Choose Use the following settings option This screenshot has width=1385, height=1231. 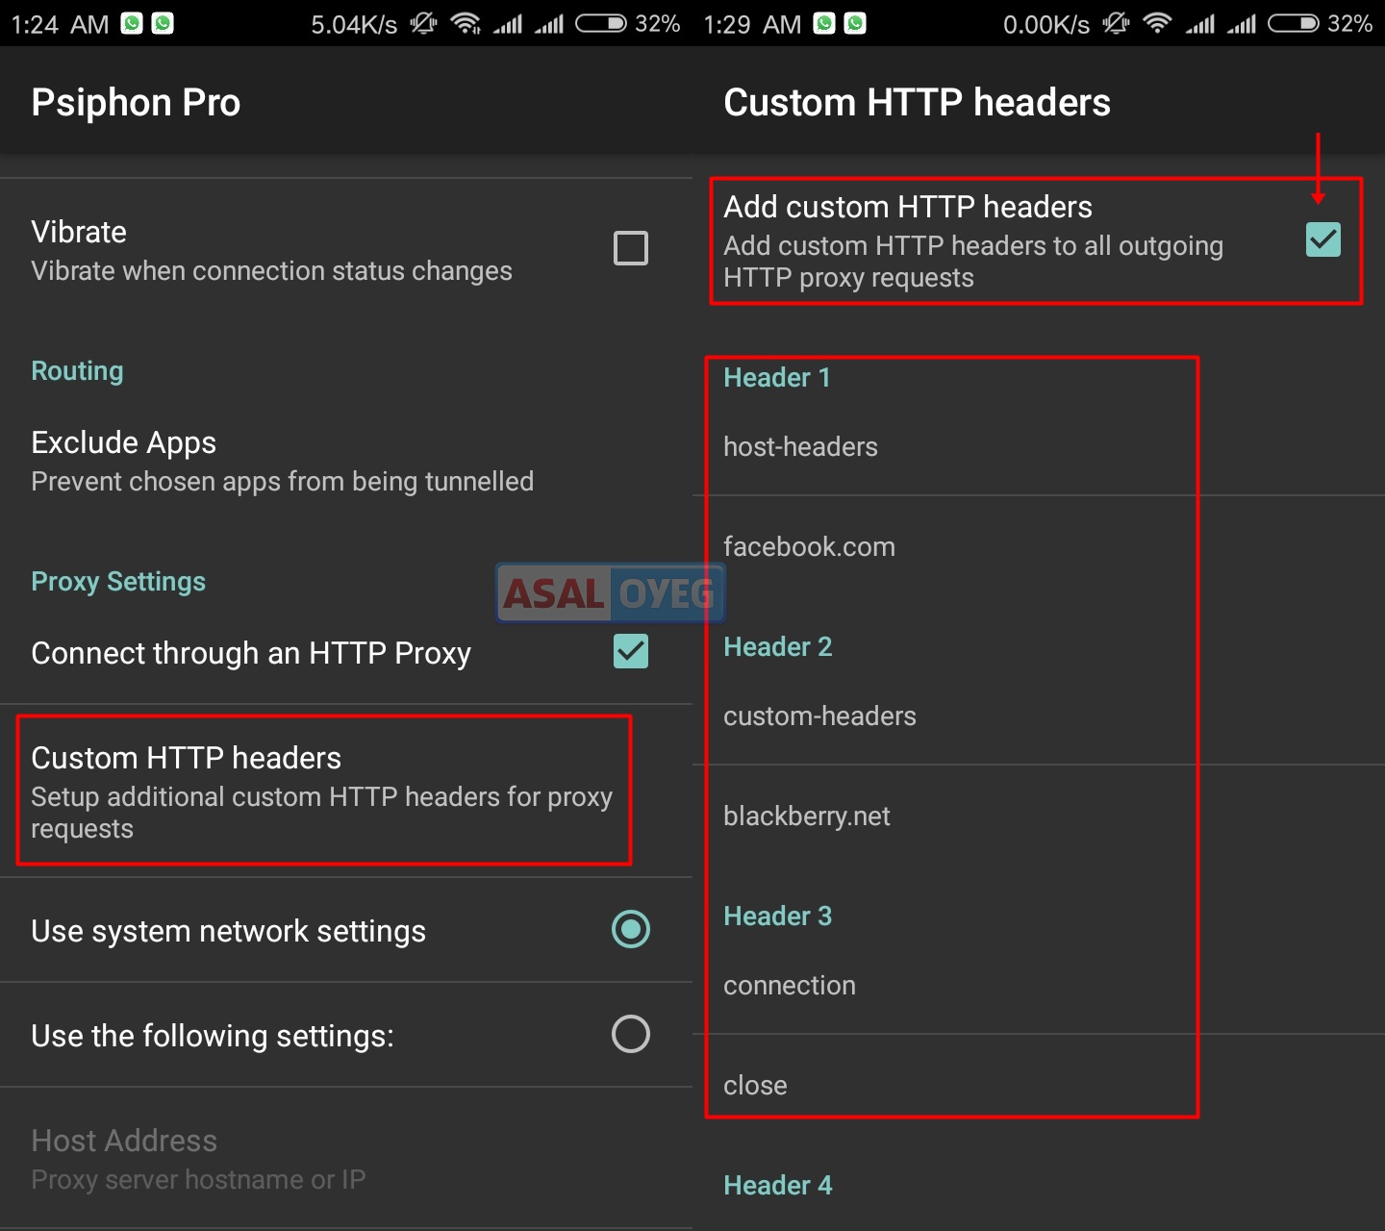[x=630, y=1035]
